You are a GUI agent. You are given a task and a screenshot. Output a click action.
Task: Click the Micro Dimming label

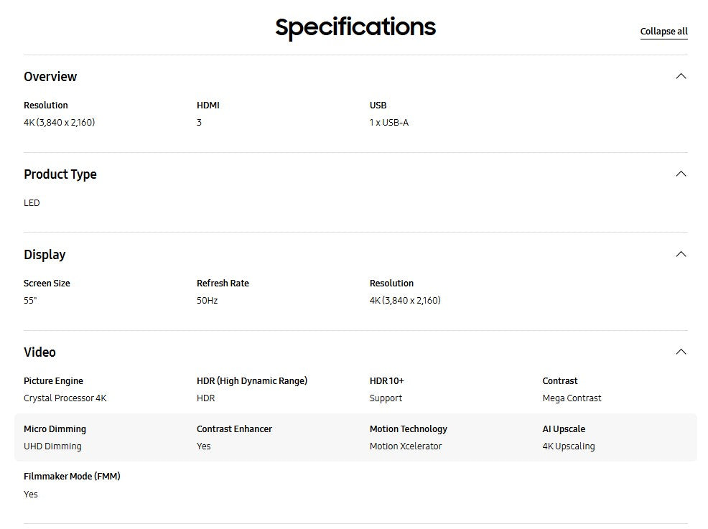pyautogui.click(x=55, y=429)
